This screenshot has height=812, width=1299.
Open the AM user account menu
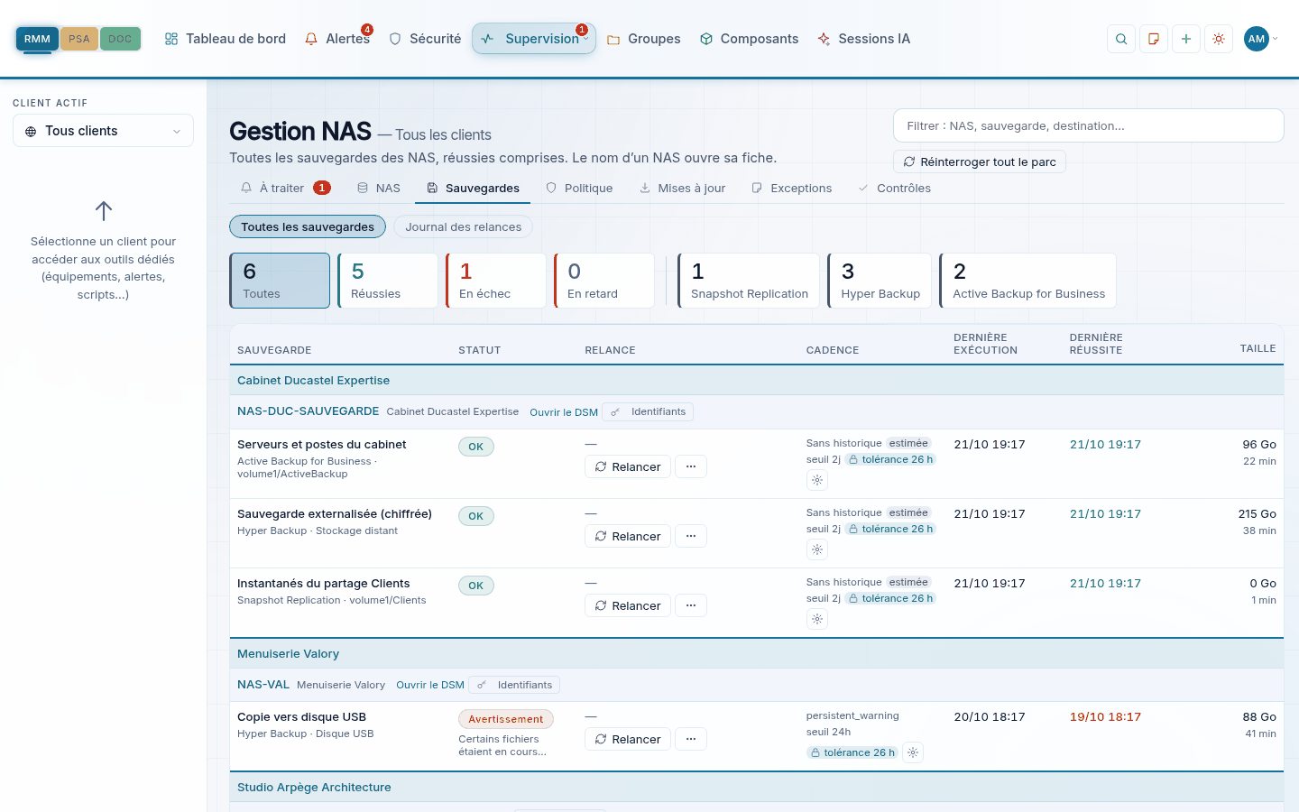coord(1261,39)
